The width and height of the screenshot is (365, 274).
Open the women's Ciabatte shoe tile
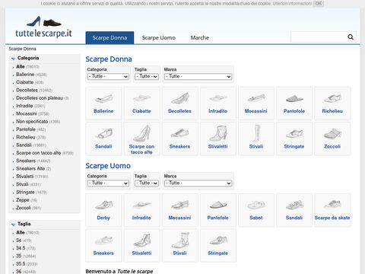click(x=141, y=104)
